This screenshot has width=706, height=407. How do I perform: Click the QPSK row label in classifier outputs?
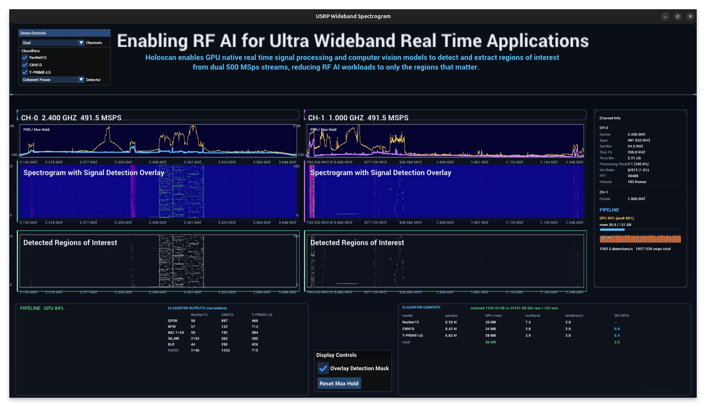(173, 321)
